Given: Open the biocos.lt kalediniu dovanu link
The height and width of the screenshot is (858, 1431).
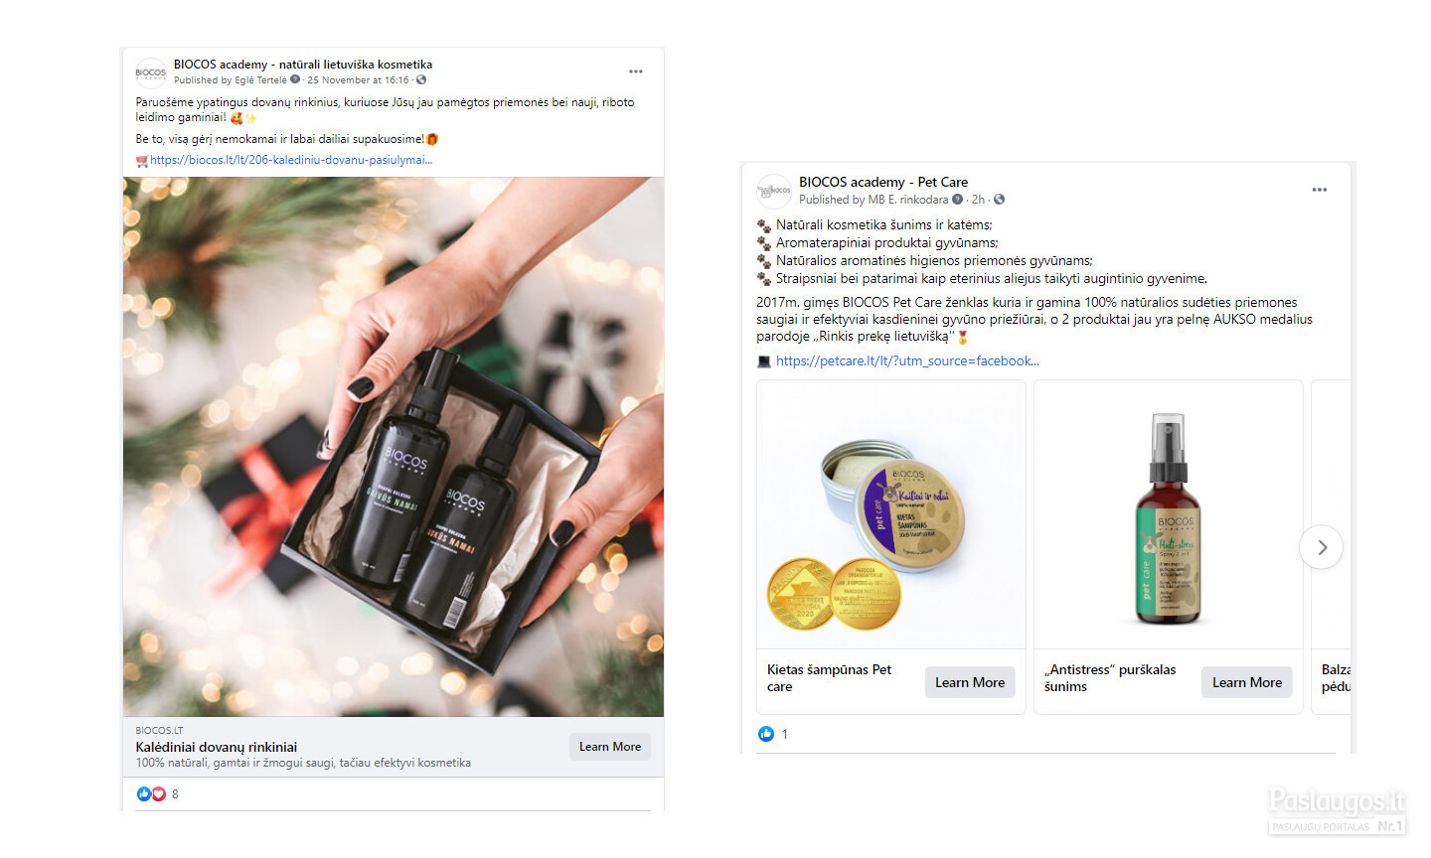Looking at the screenshot, I should point(291,160).
